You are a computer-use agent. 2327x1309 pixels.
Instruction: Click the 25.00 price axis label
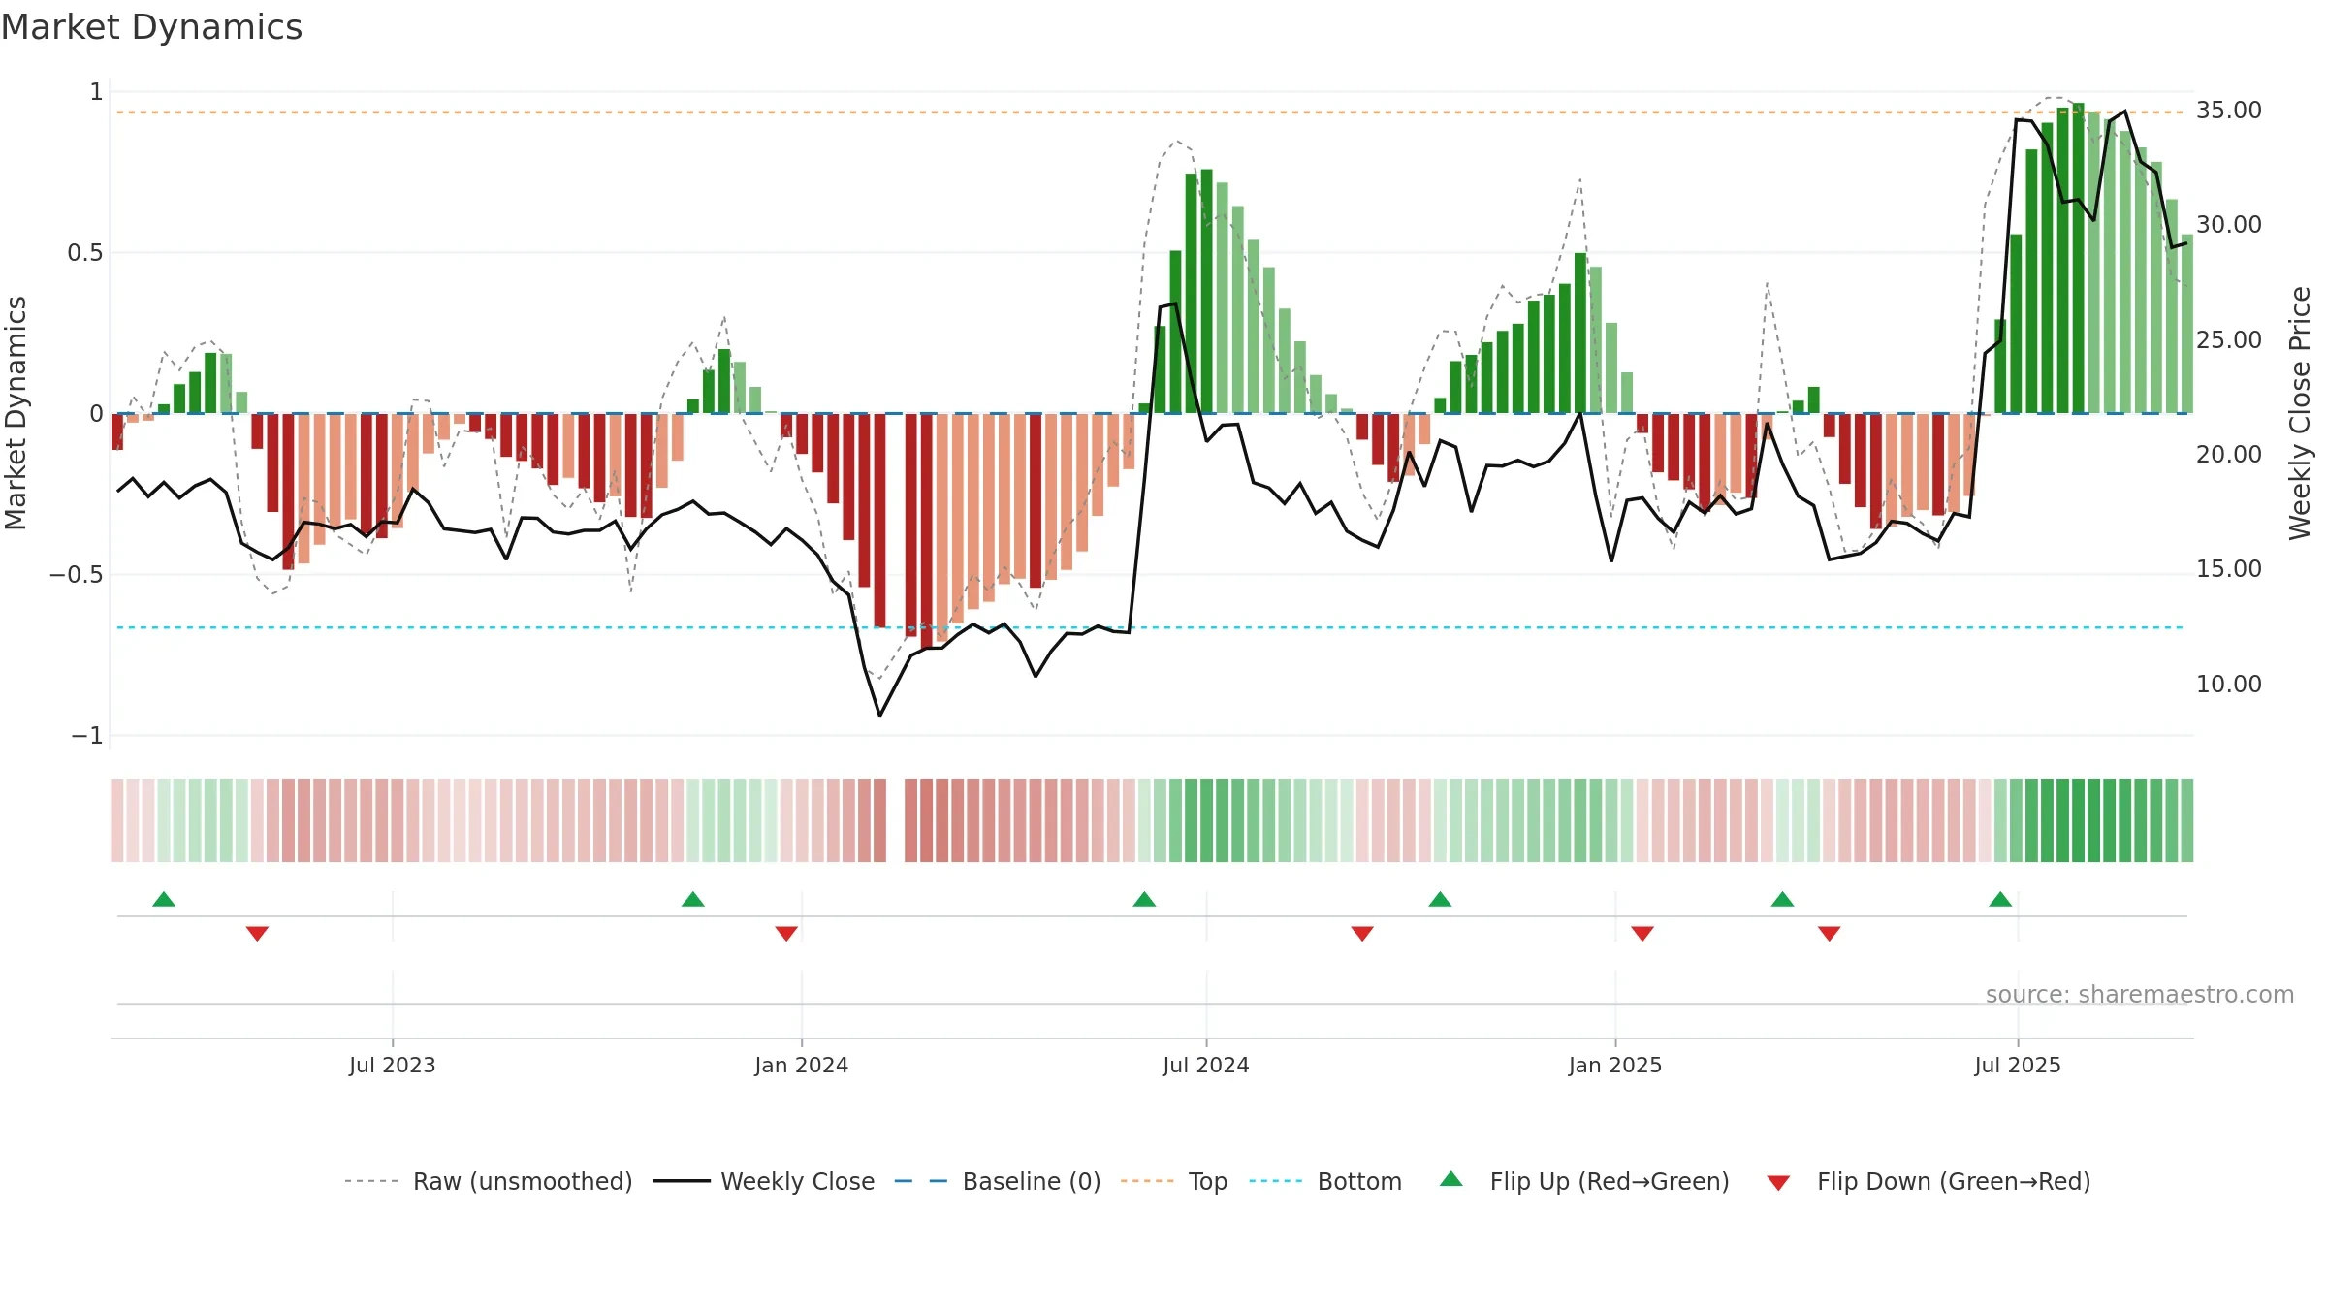tap(2229, 340)
